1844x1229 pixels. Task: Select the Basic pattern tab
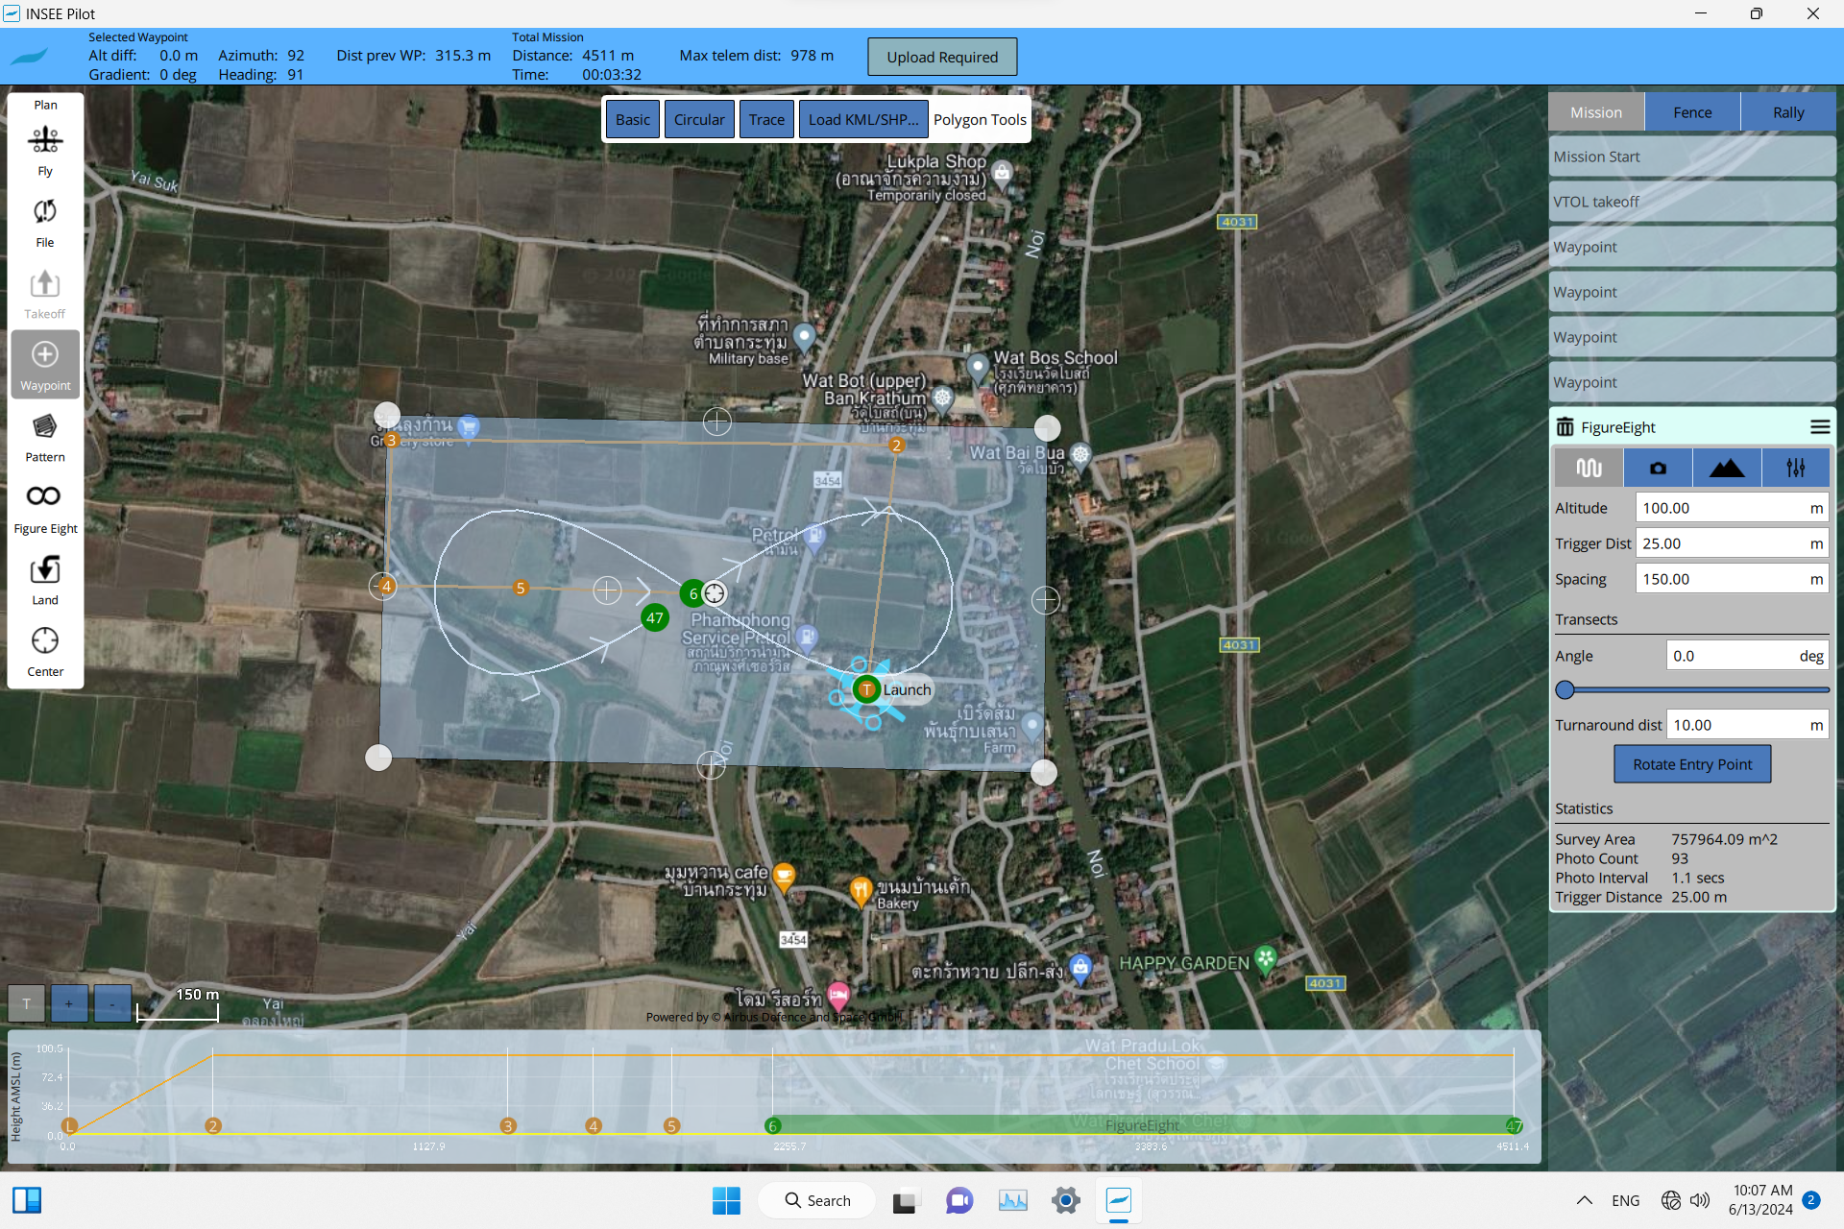[x=633, y=119]
